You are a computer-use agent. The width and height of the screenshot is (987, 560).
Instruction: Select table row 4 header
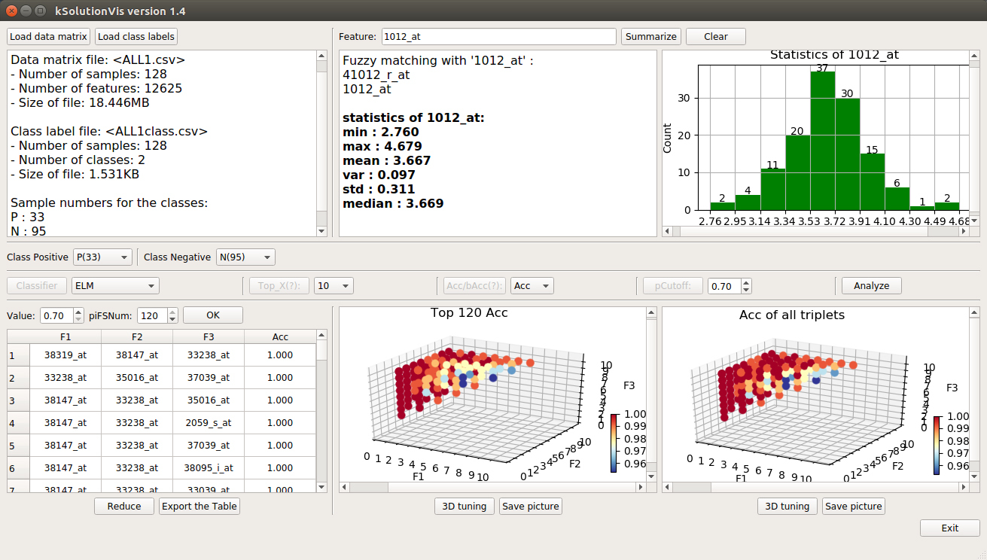[x=18, y=423]
